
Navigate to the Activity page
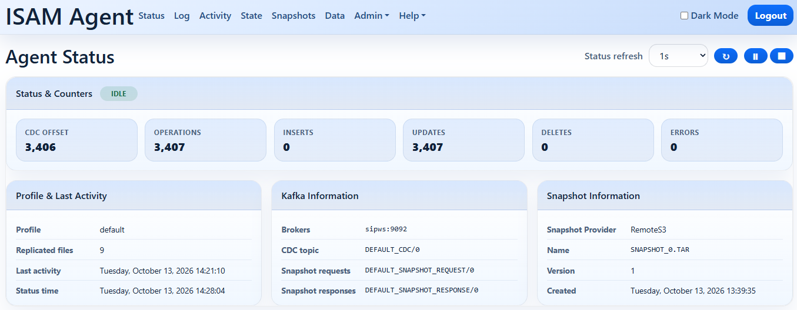point(215,16)
